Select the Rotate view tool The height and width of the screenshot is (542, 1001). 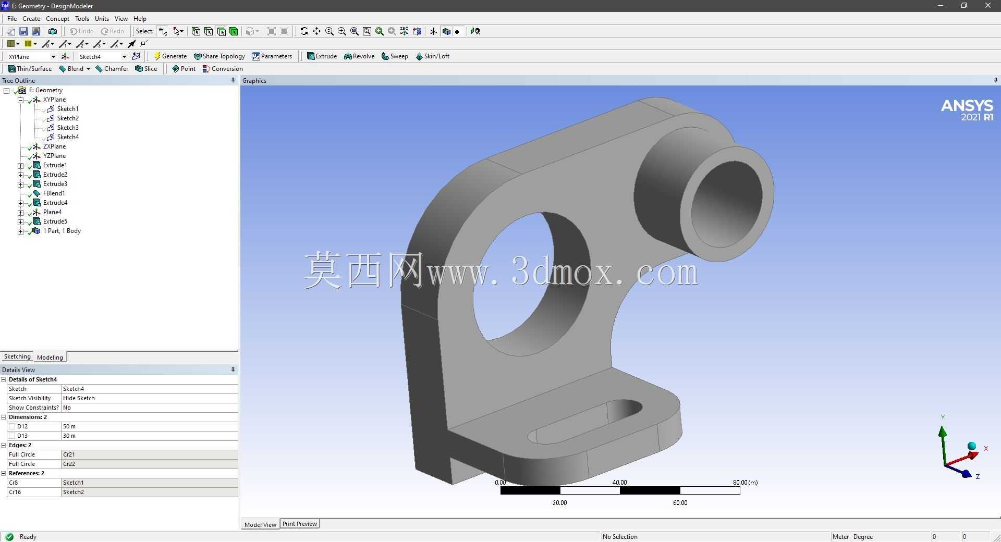coord(304,31)
